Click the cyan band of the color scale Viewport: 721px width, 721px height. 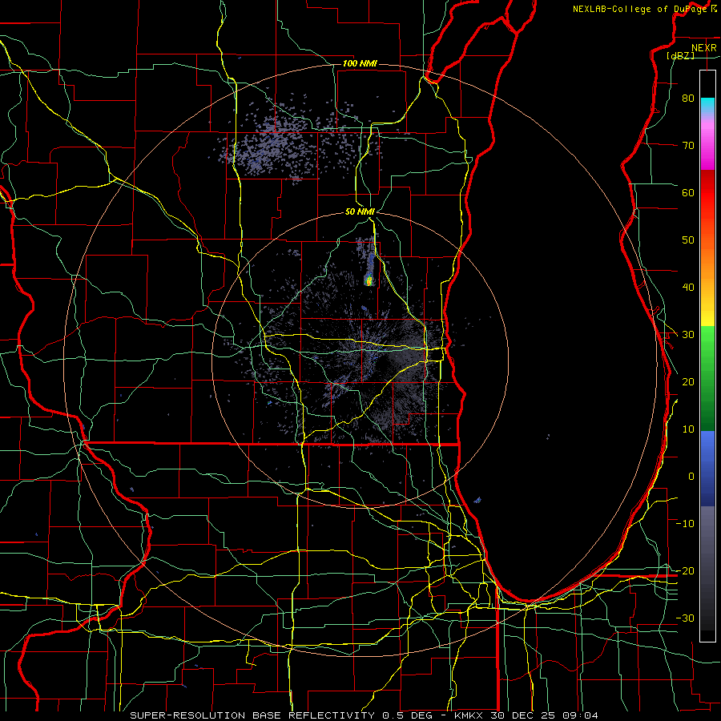click(x=707, y=103)
